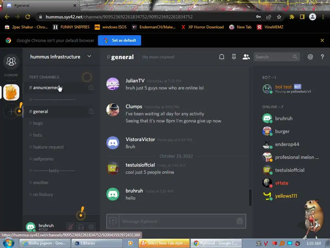Open the help question mark icon
This screenshot has width=330, height=248.
[x=322, y=57]
